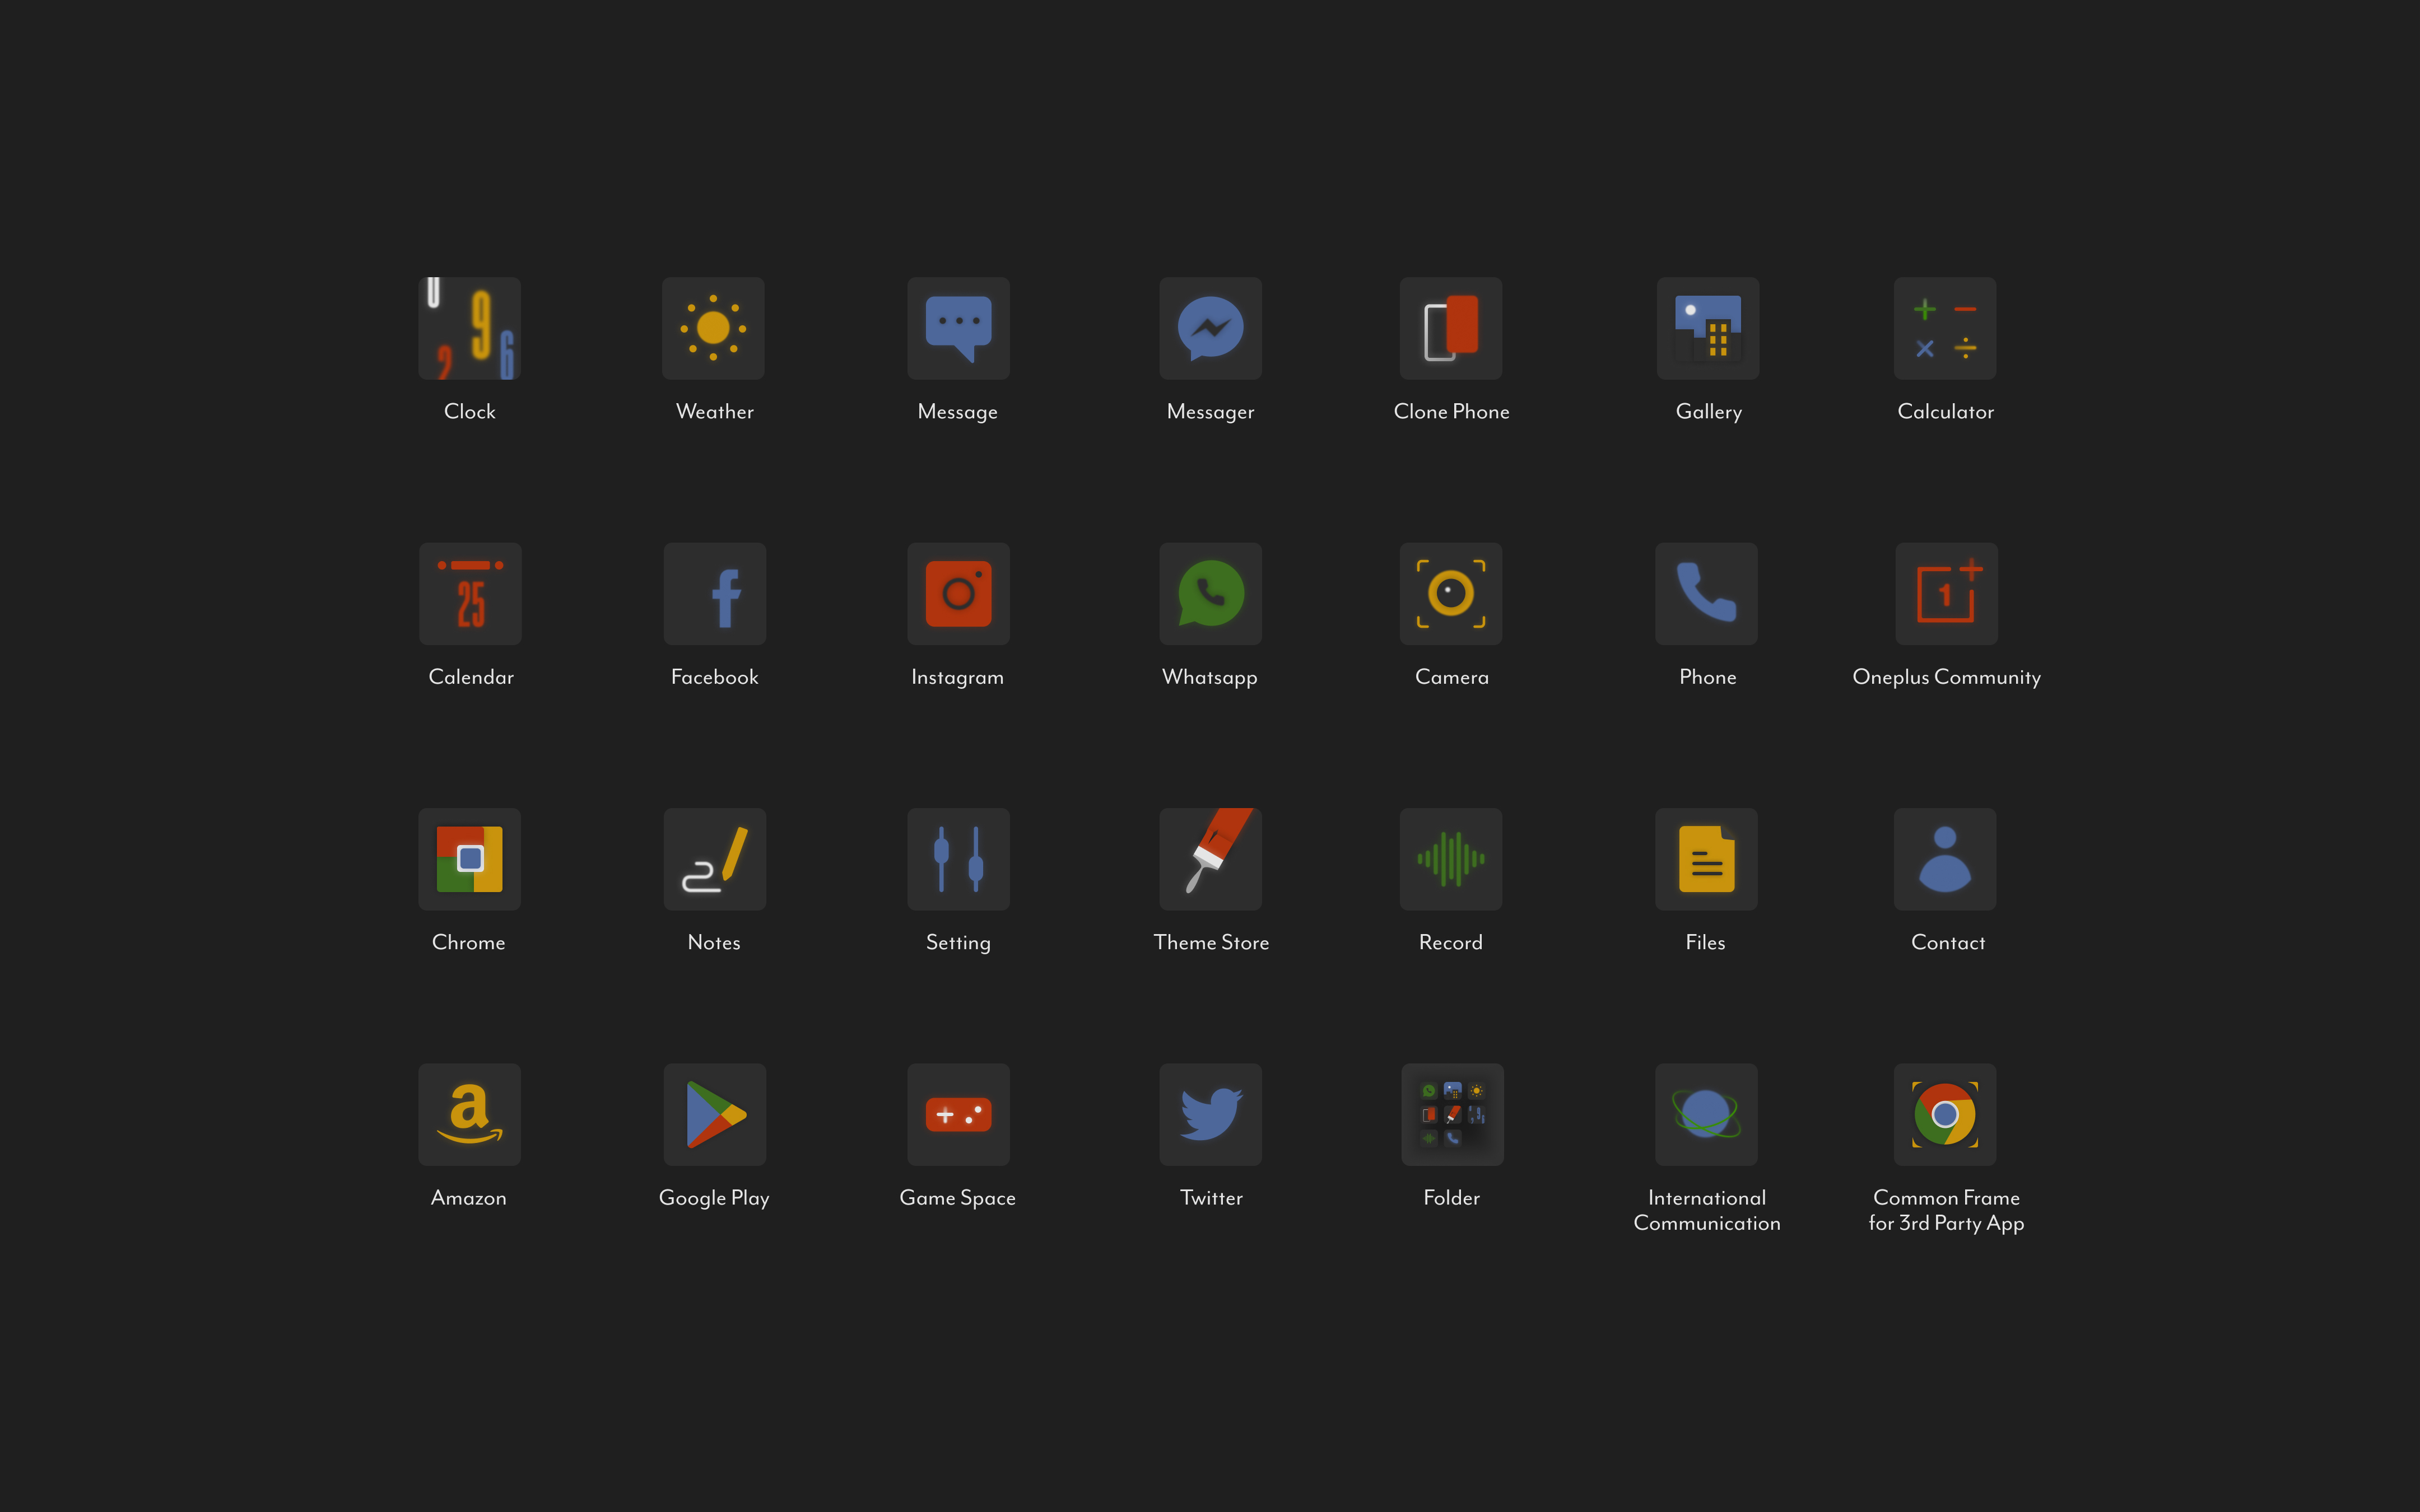Tap the blue Phone handset icon
This screenshot has width=2420, height=1512.
(1706, 594)
